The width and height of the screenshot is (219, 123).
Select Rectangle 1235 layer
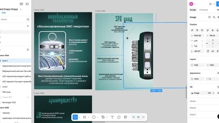pyautogui.click(x=9, y=102)
